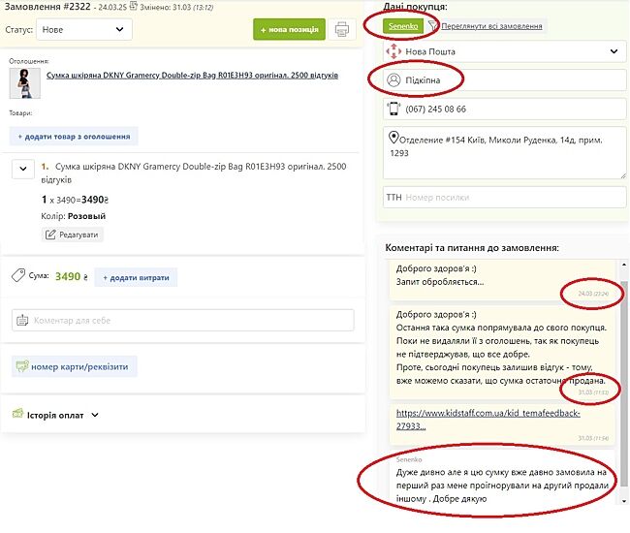Click the price tag icon beside Сума
630x533 pixels.
pyautogui.click(x=17, y=276)
